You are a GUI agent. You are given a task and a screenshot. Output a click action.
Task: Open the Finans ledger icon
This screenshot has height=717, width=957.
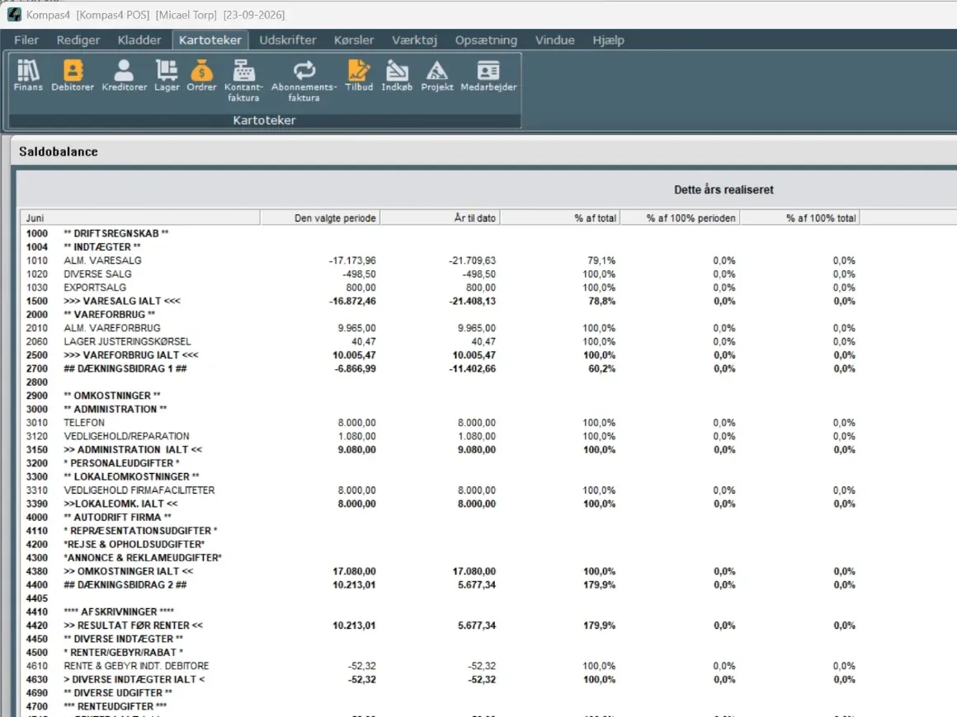[28, 76]
